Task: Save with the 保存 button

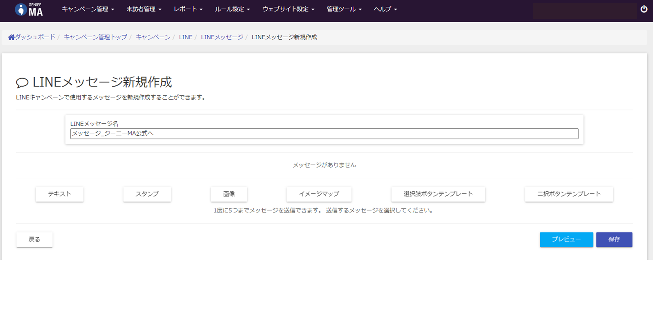Action: (614, 239)
